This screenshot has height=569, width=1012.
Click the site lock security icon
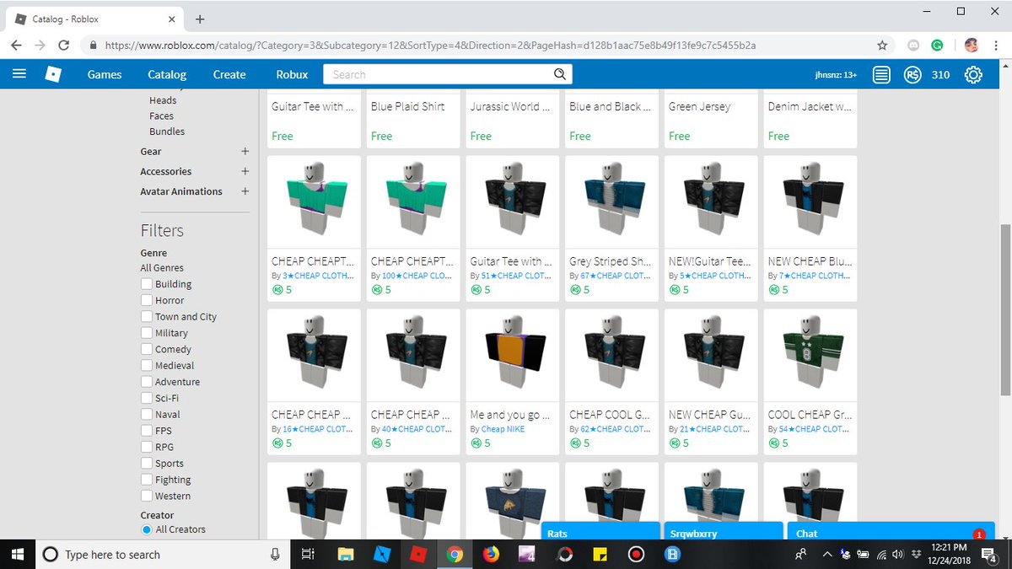94,45
